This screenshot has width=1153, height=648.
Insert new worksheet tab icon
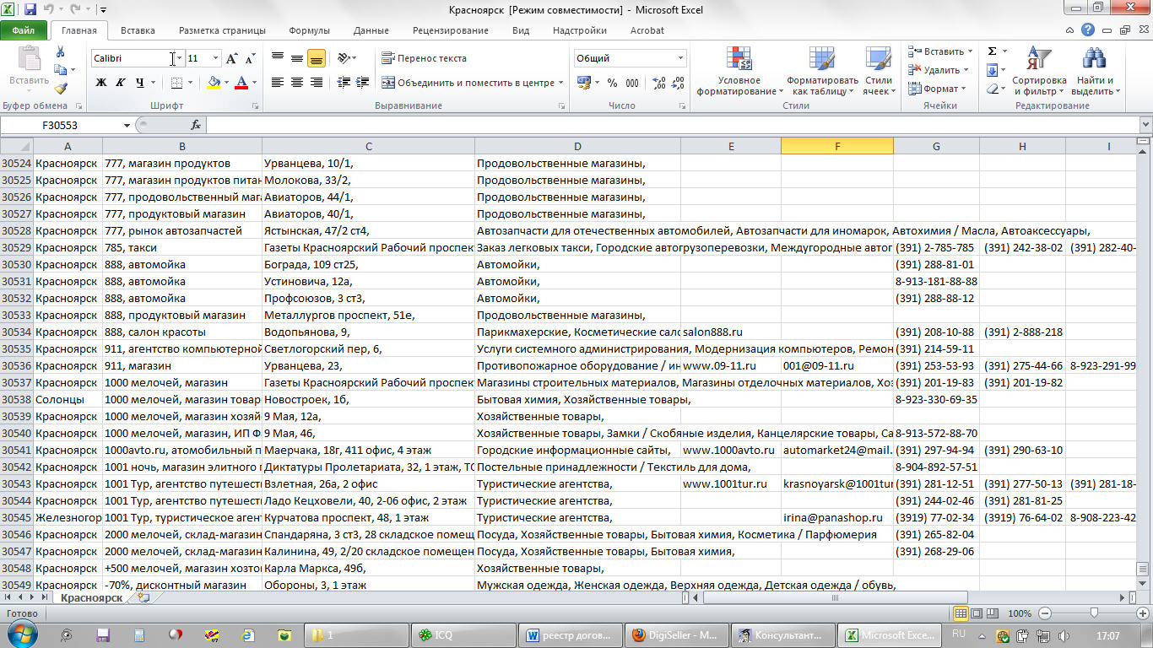click(x=143, y=597)
